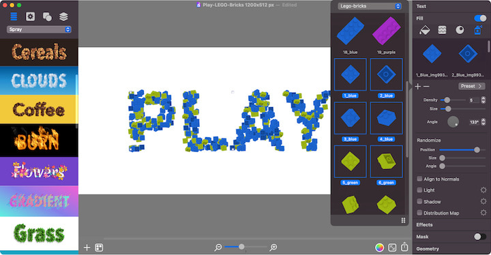This screenshot has width=491, height=255.
Task: Apply the Burn fire text preset
Action: pyautogui.click(x=39, y=140)
